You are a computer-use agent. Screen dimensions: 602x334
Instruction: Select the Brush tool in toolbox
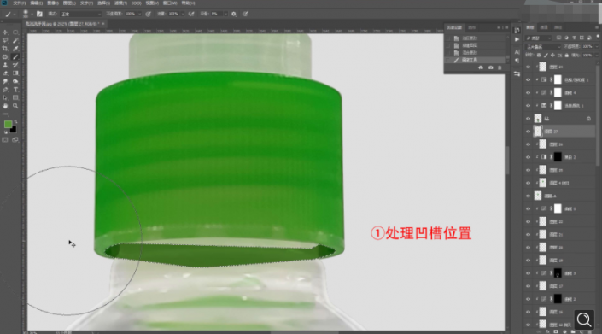point(15,57)
